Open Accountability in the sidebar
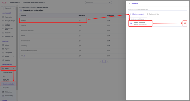Screen dimensions: 190x101 coord(9,96)
